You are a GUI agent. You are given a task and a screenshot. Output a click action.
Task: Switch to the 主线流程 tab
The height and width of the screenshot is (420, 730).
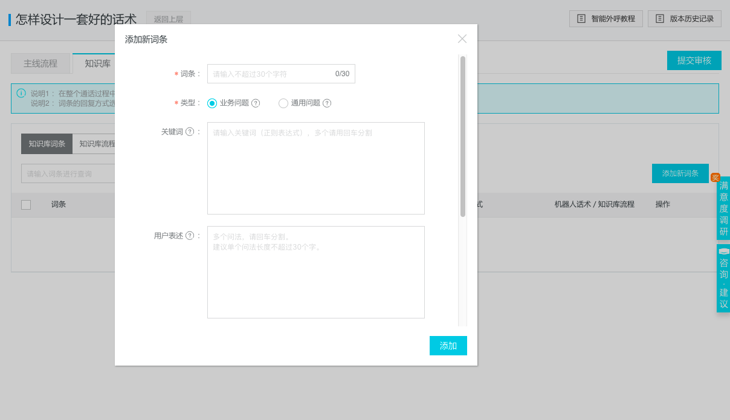pyautogui.click(x=40, y=63)
